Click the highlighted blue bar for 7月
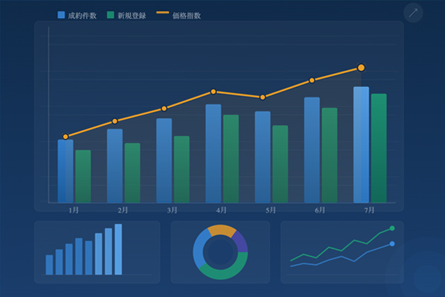445x297 pixels. point(362,145)
